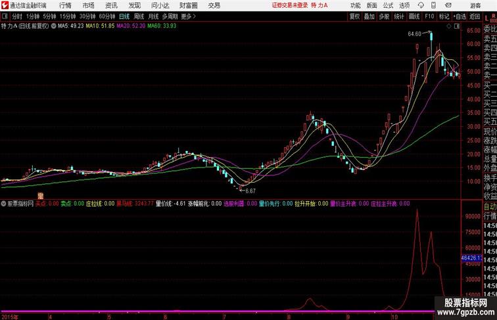Click the MA10: 51.85 indicator value
The image size is (497, 320).
tap(100, 26)
